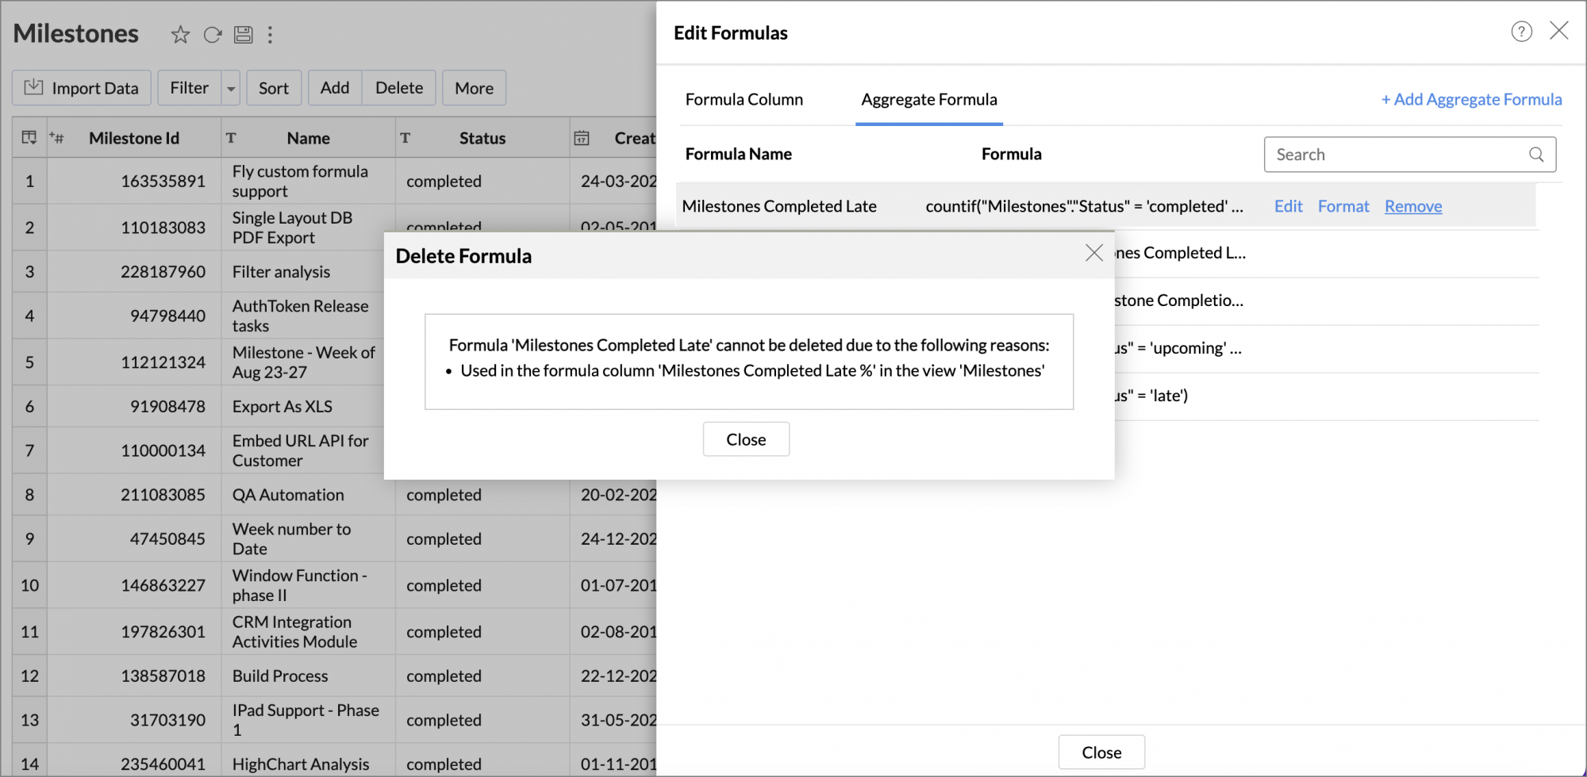Expand the Filter dropdown arrow
The image size is (1587, 777).
point(231,89)
